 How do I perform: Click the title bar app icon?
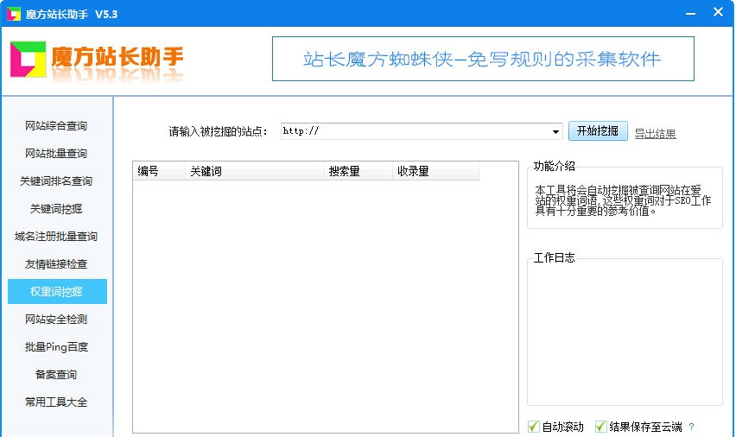(14, 14)
